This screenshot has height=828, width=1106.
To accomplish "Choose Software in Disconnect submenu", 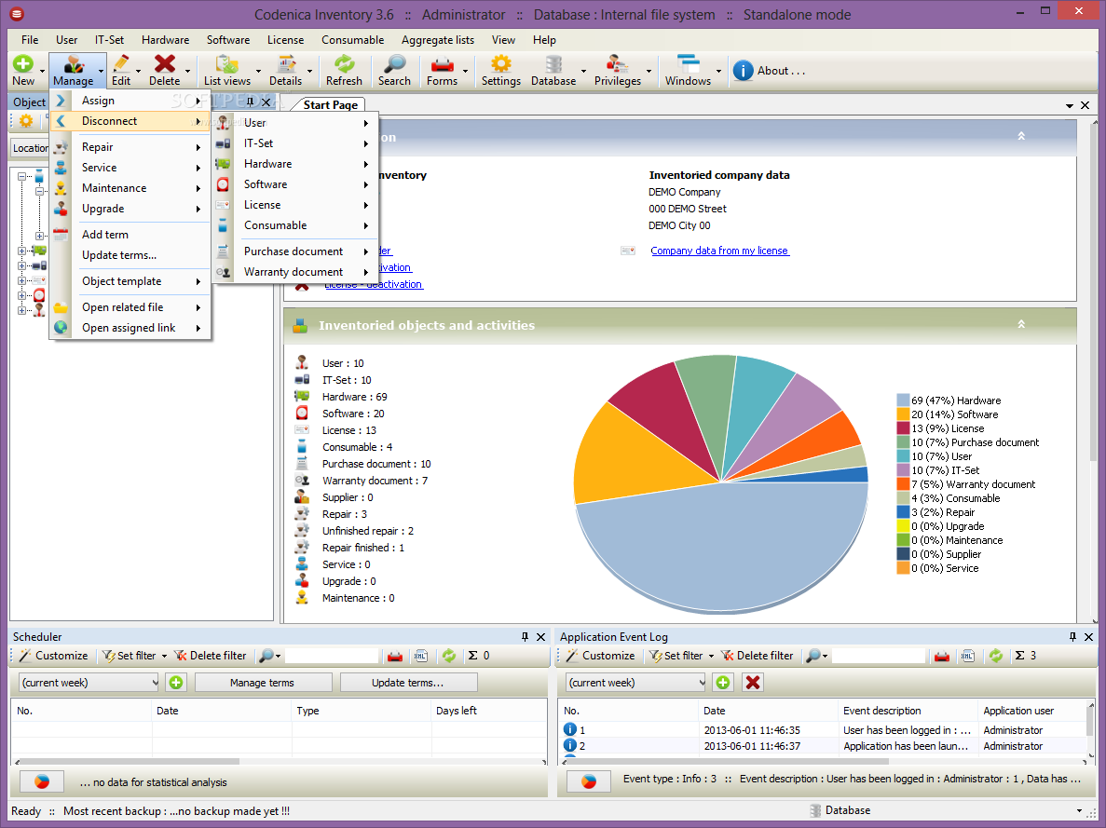I will 294,184.
